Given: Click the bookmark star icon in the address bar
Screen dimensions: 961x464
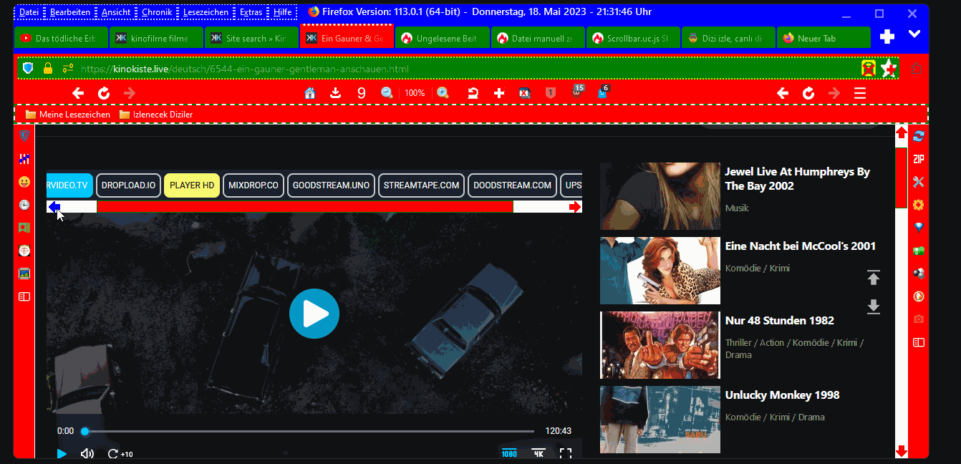Looking at the screenshot, I should [x=889, y=68].
